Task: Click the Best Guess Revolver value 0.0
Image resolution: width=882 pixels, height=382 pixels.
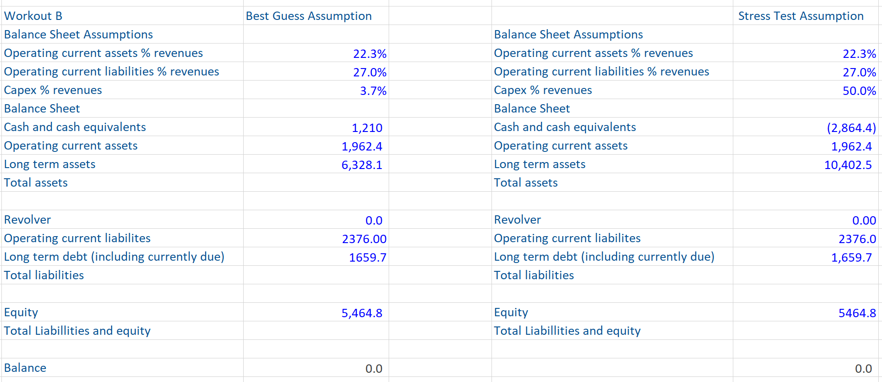Action: pos(373,220)
